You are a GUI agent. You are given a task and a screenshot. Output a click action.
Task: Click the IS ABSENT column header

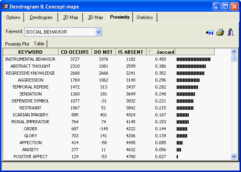tap(131, 52)
